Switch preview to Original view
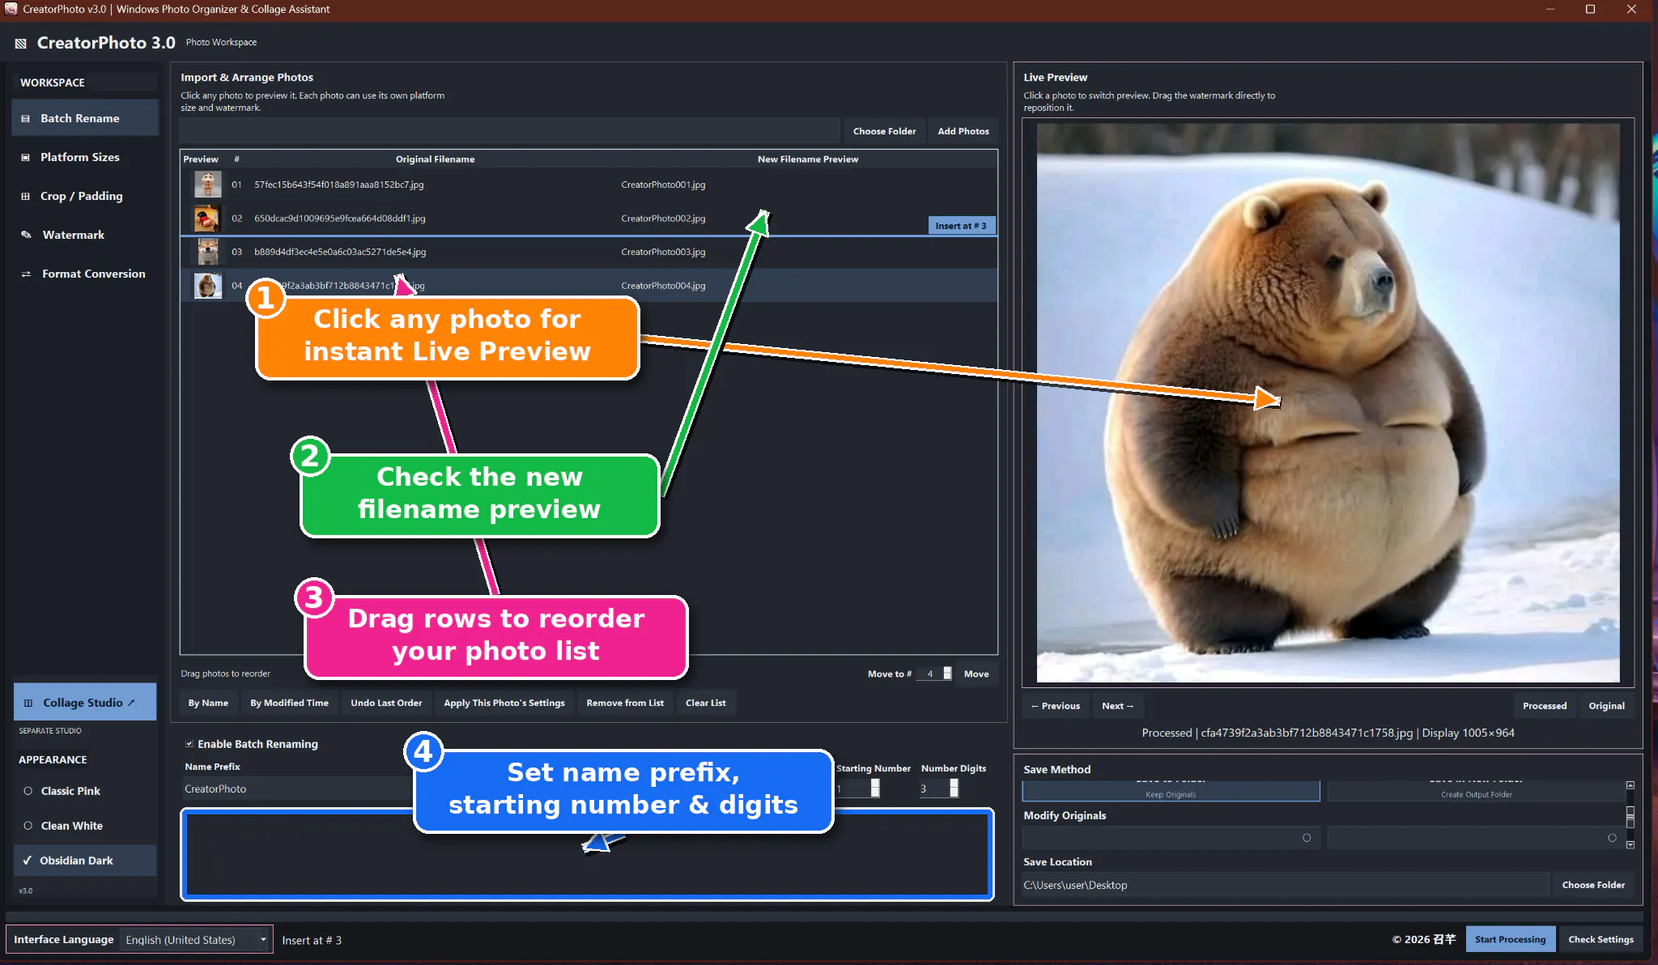 pyautogui.click(x=1606, y=706)
